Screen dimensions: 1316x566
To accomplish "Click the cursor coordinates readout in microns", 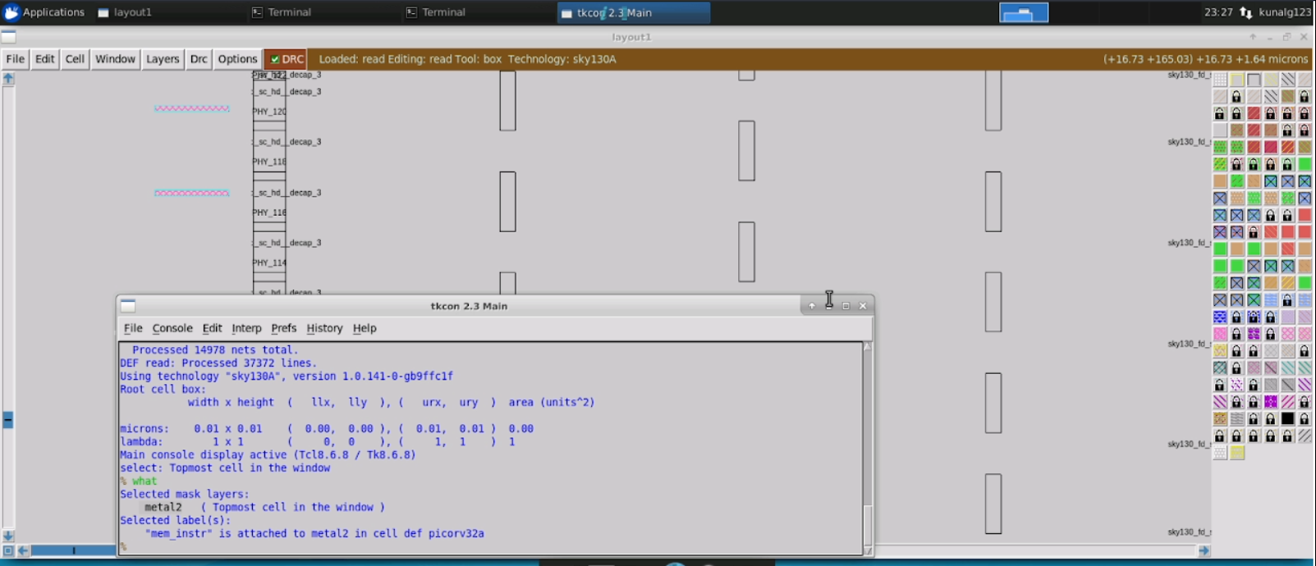I will [1205, 59].
